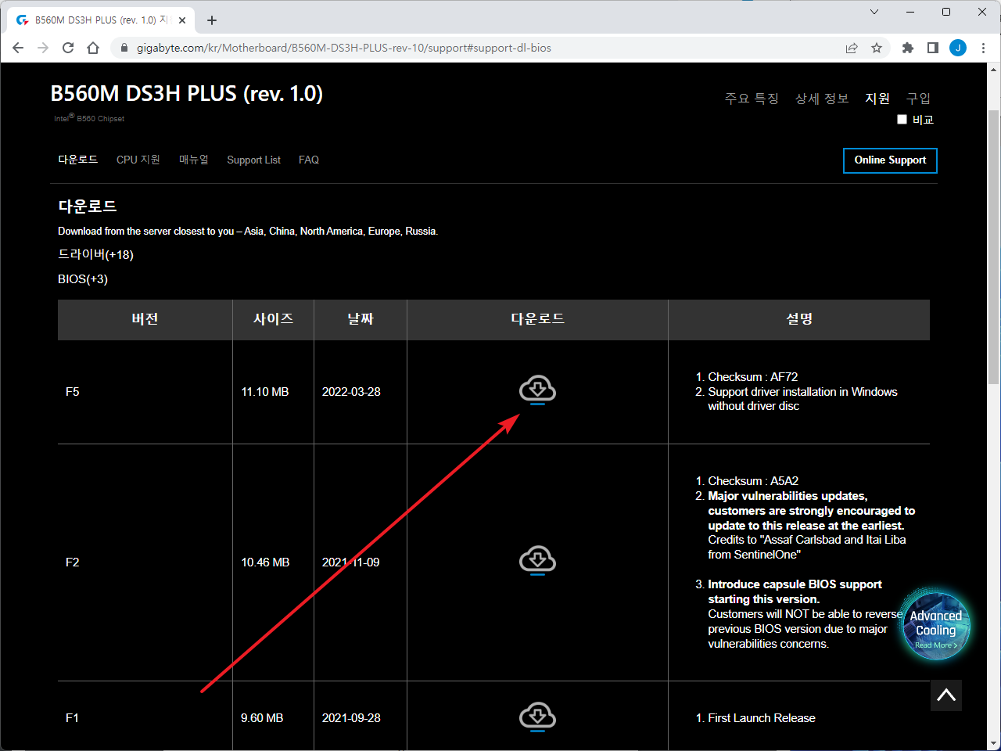Collapse the BIOS(+3) section
The height and width of the screenshot is (751, 1001).
(x=83, y=279)
